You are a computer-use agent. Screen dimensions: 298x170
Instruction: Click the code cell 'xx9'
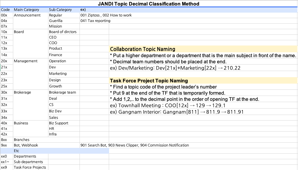(7, 167)
